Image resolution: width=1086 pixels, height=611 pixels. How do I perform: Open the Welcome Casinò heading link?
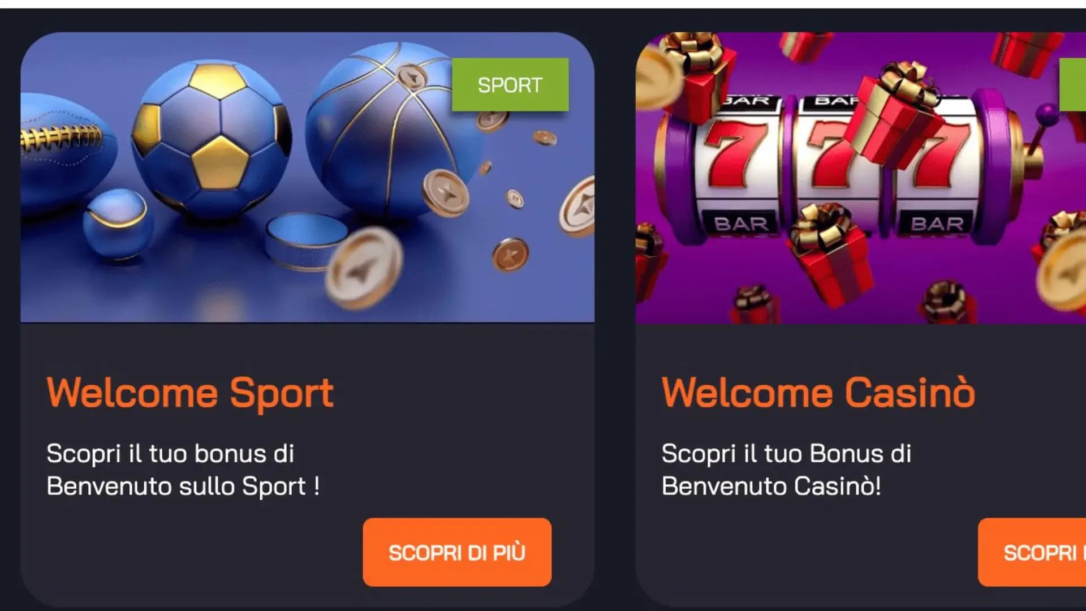click(818, 392)
